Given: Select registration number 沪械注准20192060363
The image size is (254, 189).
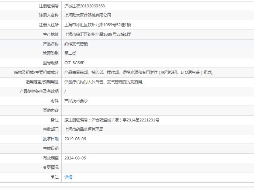Looking at the screenshot, I should 85,6.
